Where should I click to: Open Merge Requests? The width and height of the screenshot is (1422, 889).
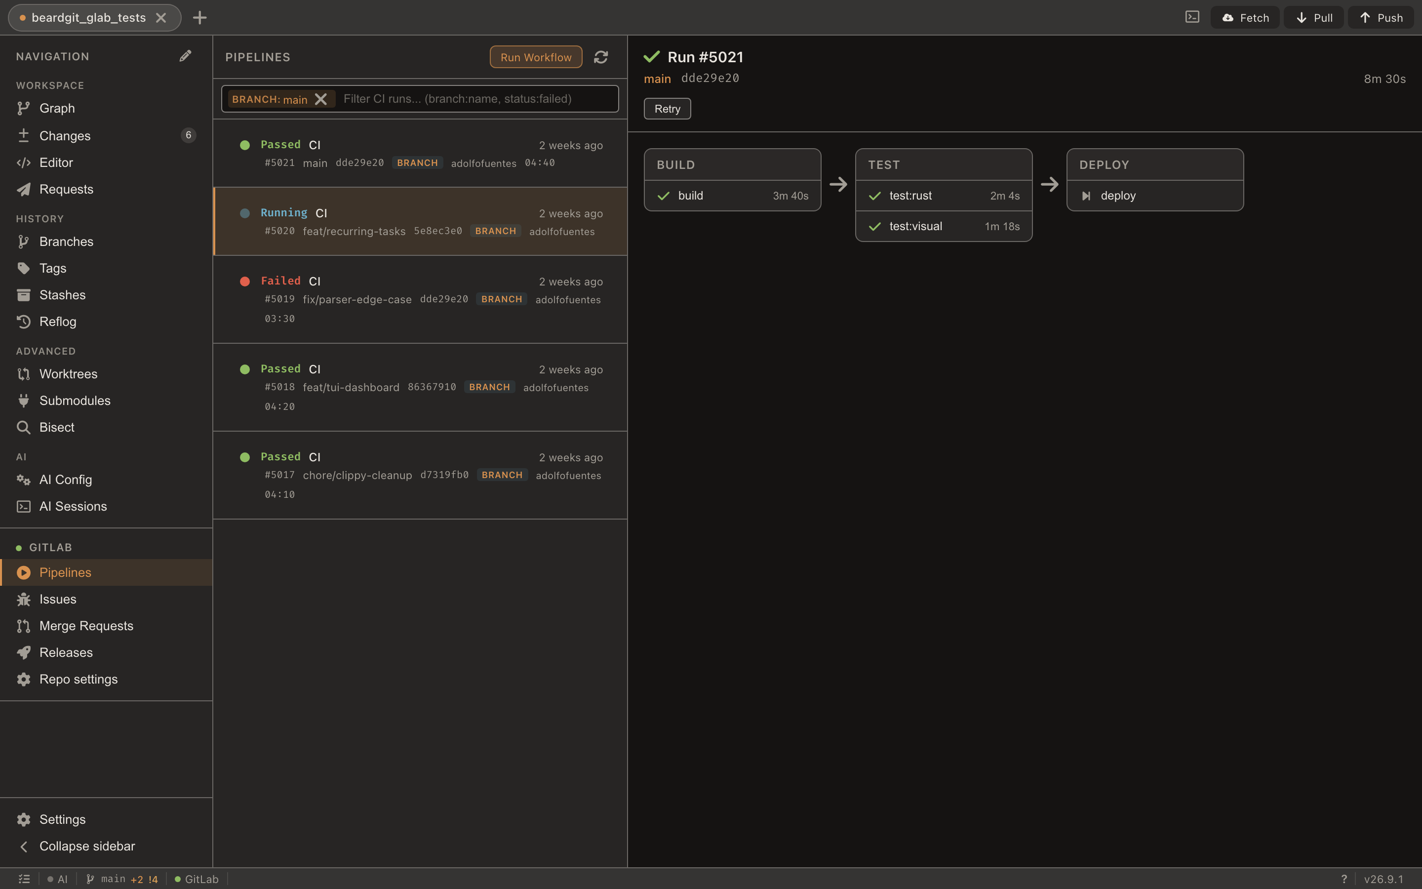point(106,626)
